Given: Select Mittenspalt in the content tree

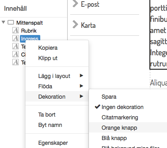Looking at the screenshot, I should (x=29, y=23).
